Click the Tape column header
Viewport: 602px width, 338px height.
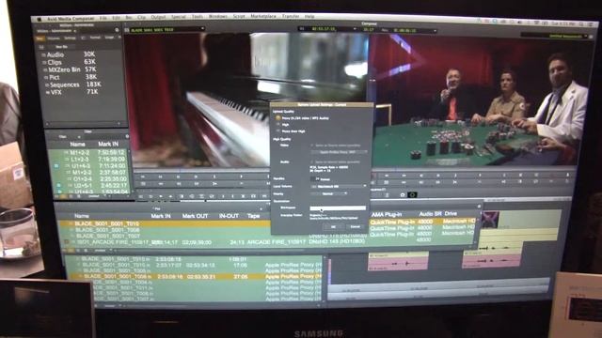[253, 216]
